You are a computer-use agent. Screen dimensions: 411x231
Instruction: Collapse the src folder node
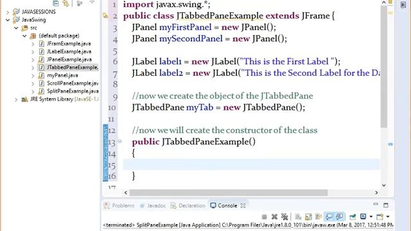16,28
